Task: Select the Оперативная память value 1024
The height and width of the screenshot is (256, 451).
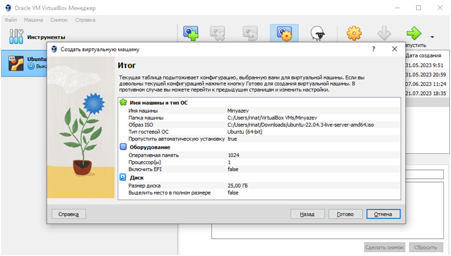Action: click(x=233, y=155)
